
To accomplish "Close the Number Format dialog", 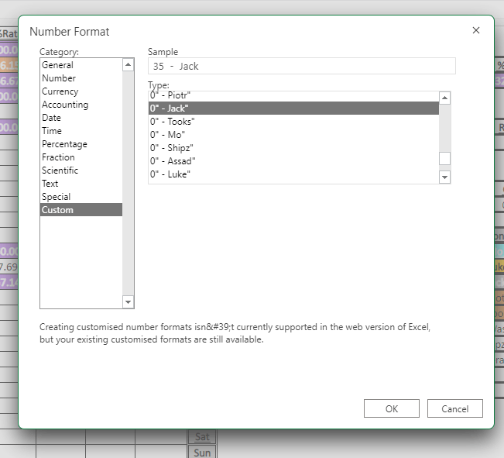I will 476,30.
